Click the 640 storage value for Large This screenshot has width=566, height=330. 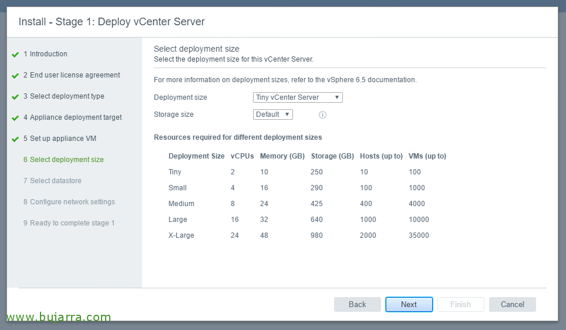pyautogui.click(x=316, y=220)
